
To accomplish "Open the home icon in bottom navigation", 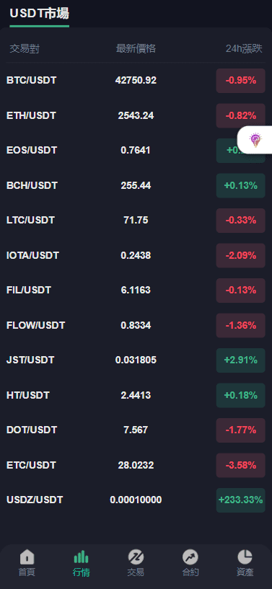I will point(27,557).
